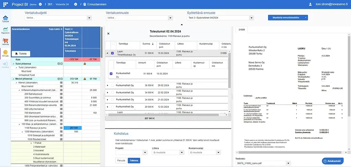The image size is (351, 167).
Task: Collapse the Lapin Timanttisahaus Oy row
Action: (x=107, y=53)
